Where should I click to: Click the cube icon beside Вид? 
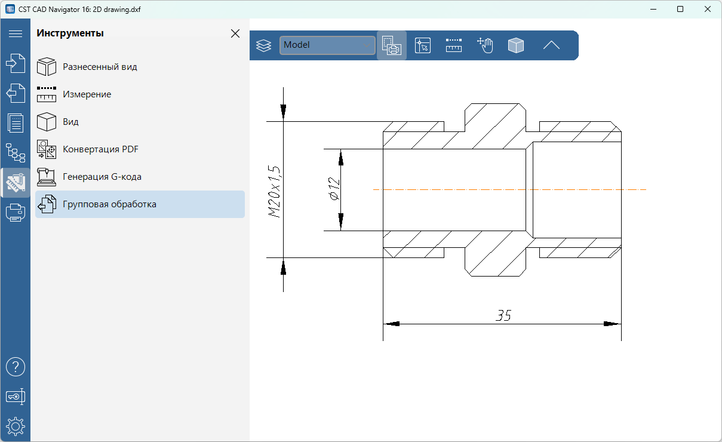click(47, 122)
